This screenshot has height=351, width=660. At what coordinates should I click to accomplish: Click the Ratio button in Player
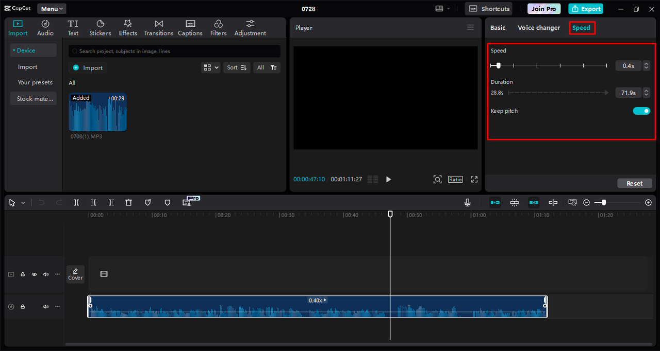[x=455, y=179]
